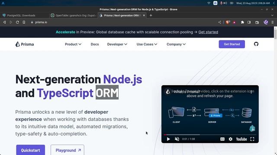This screenshot has height=155, width=277.
Task: Reload the prisma.io page
Action: (17, 22)
